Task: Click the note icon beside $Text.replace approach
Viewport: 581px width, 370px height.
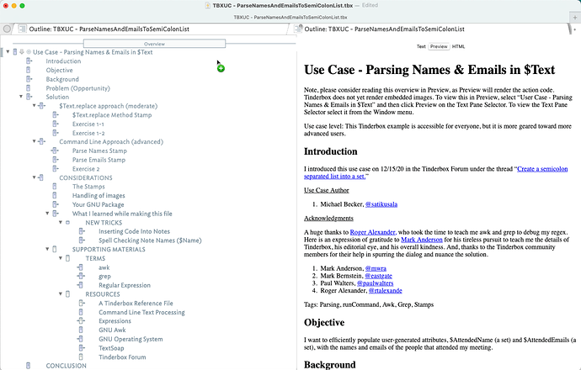Action: pos(42,106)
